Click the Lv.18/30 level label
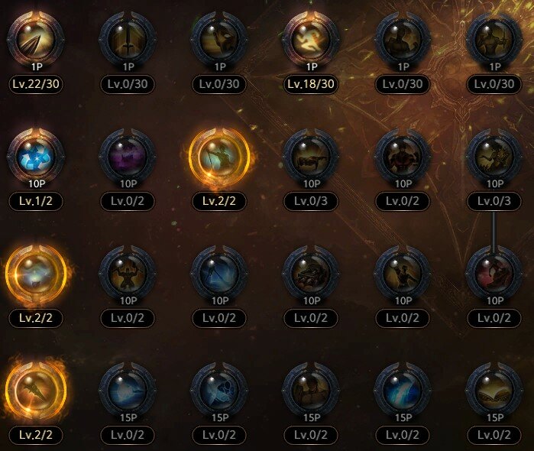The image size is (534, 451). (x=311, y=84)
